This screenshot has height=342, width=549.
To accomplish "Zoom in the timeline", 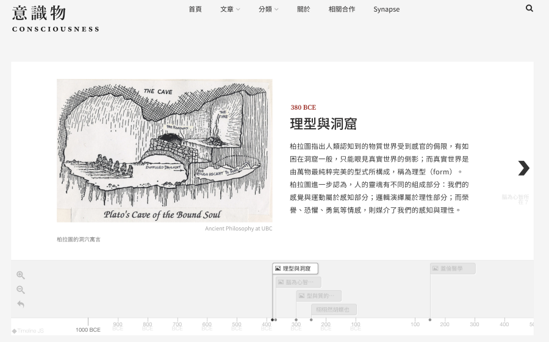I will tap(21, 275).
